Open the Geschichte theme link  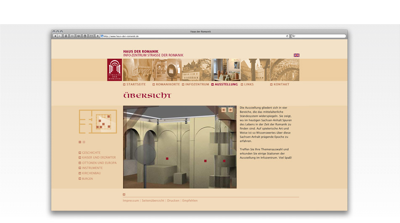point(91,153)
